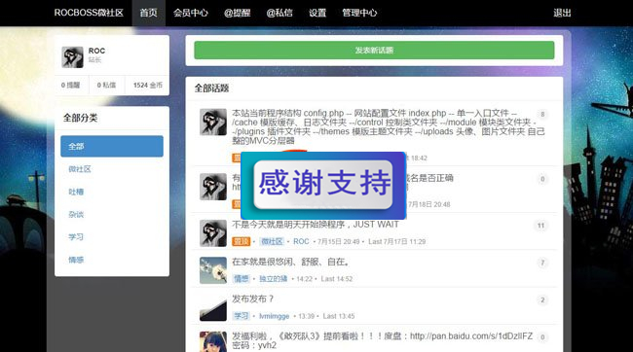This screenshot has width=633, height=352.
Task: Click 全部分类 sidebar heading
Action: click(80, 118)
